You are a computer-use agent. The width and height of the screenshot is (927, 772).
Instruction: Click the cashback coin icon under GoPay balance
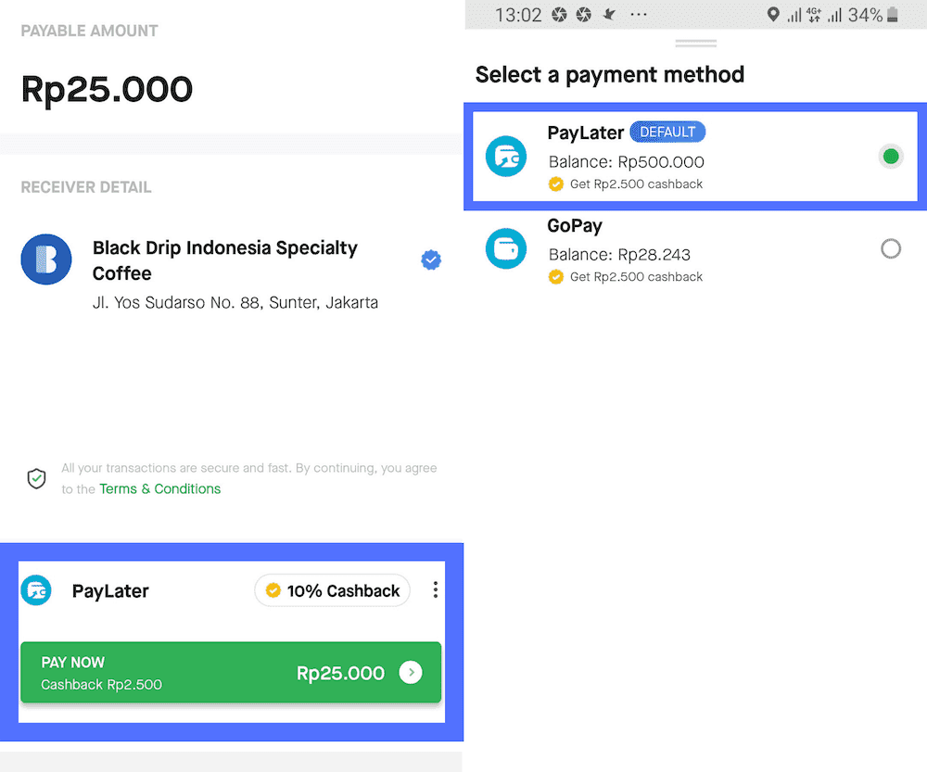(x=555, y=276)
